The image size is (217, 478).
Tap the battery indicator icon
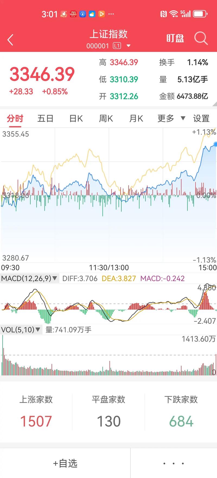pos(200,14)
